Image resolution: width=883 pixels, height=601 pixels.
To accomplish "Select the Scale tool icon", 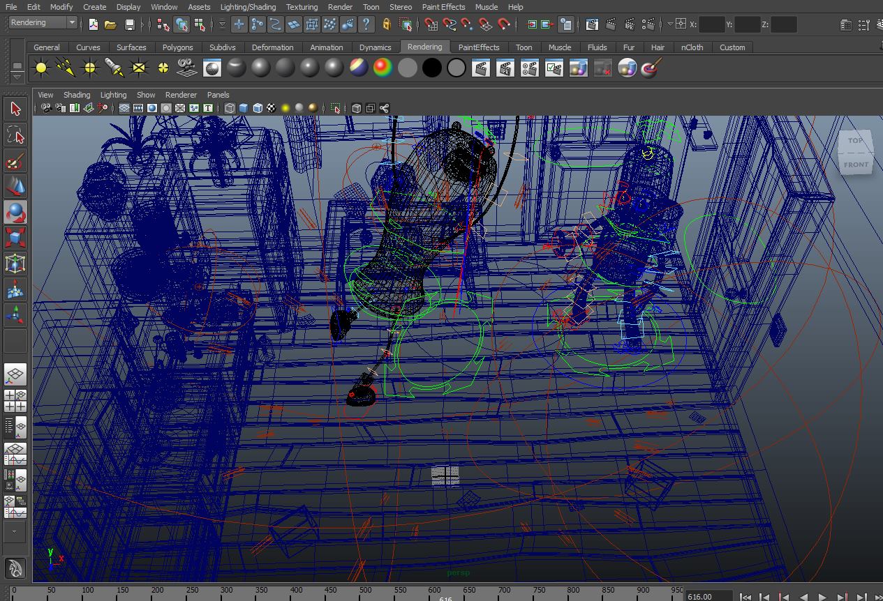I will click(x=15, y=238).
